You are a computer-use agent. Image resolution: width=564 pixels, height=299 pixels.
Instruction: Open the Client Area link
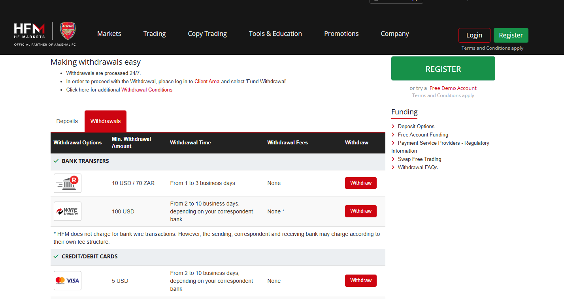coord(207,82)
